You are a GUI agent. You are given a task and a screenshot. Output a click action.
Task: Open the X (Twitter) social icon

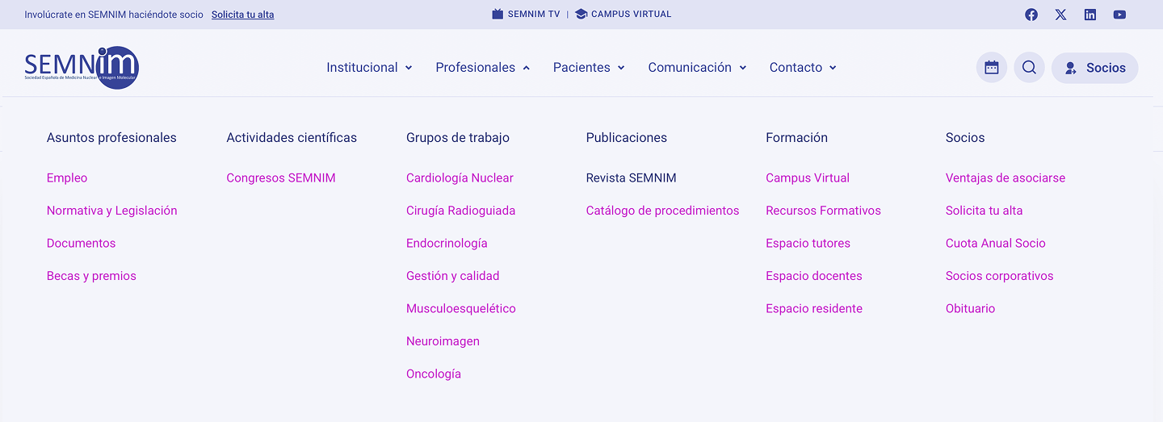point(1060,15)
